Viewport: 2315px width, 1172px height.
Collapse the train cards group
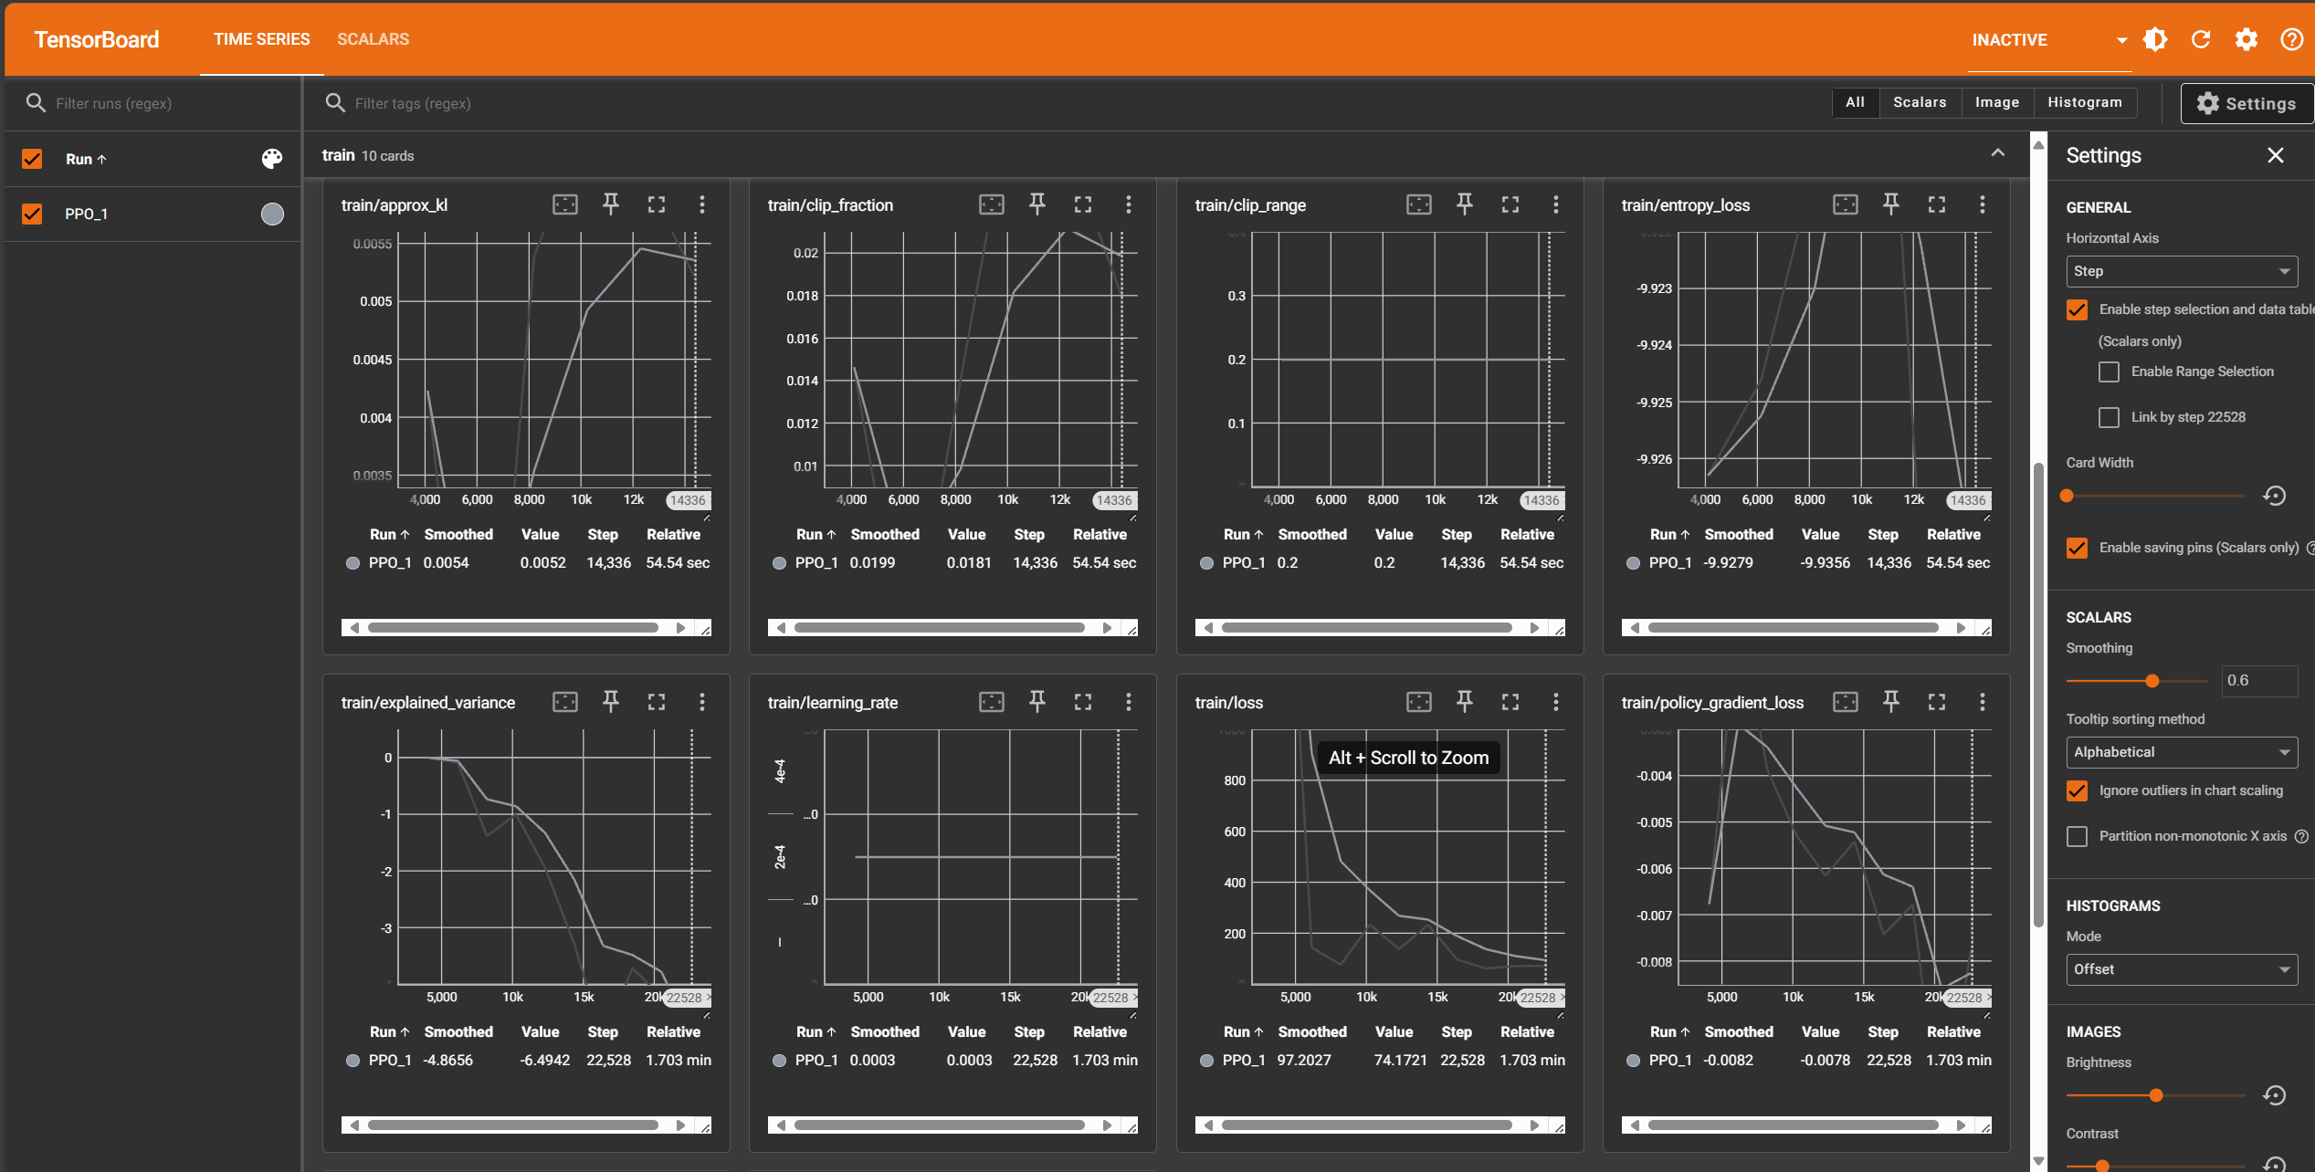[1997, 154]
